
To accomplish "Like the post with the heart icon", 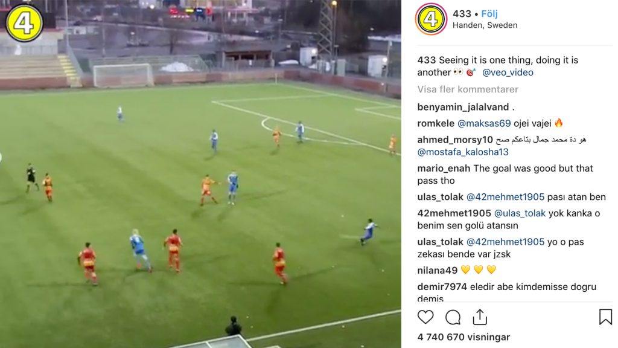I will (x=425, y=317).
